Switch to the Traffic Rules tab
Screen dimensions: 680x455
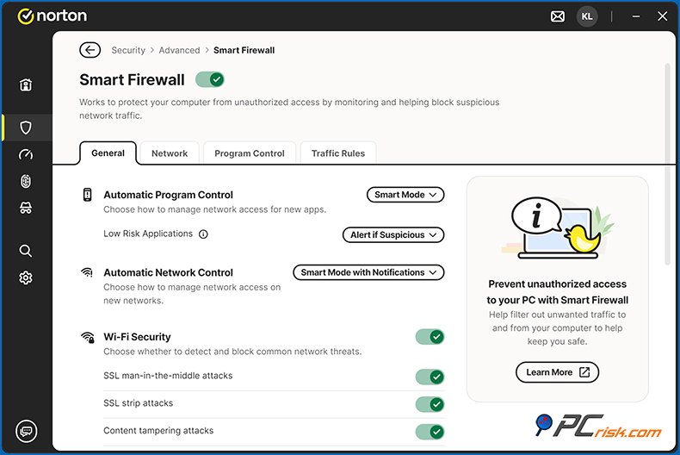coord(338,153)
